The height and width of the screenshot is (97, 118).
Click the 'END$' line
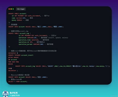coord(10,68)
